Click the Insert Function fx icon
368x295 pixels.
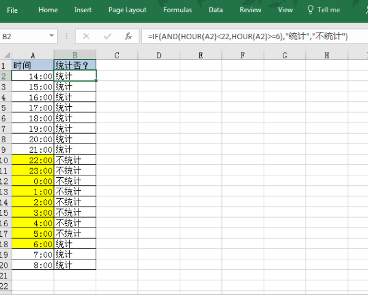[128, 36]
